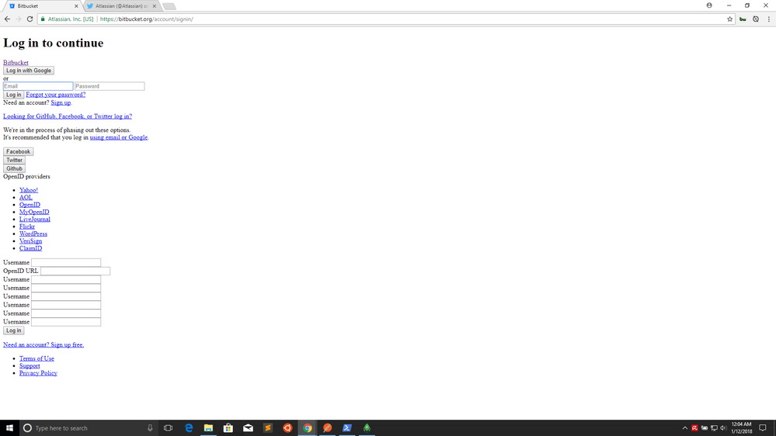Focus the Password input field
The height and width of the screenshot is (436, 776).
110,86
